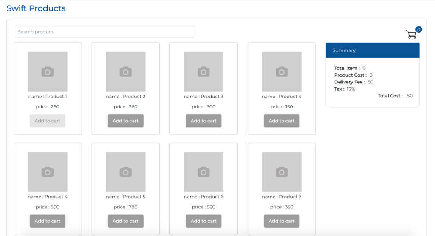The height and width of the screenshot is (236, 435).
Task: Select the Total Cost value line
Action: pos(395,96)
